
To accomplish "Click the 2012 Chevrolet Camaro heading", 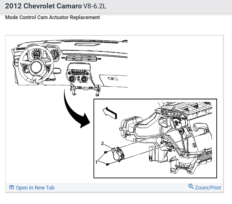I will (43, 6).
